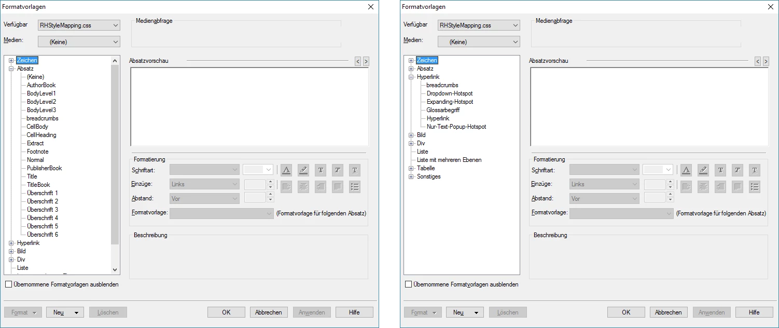
Task: Click previous preview arrow in left dialog
Action: pos(358,61)
